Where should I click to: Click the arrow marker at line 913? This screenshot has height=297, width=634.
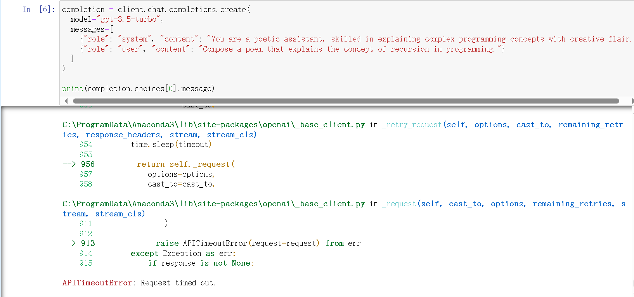point(69,243)
